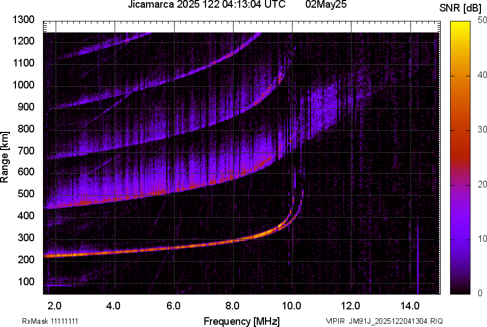Click the 'SNR [dB]' colorbar title
The width and height of the screenshot is (487, 327).
tap(461, 8)
